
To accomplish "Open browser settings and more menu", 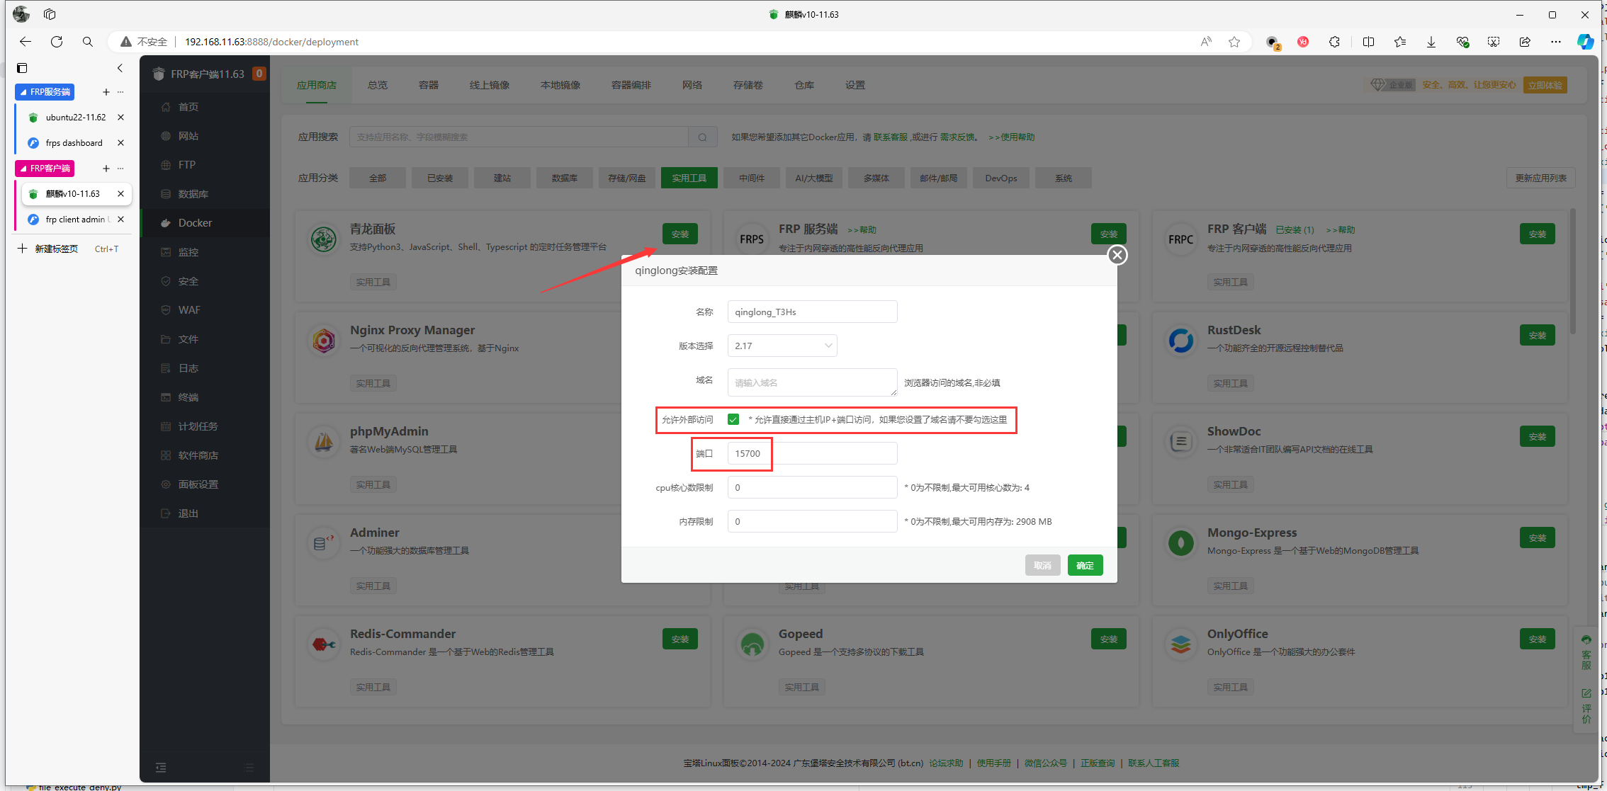I will [1556, 42].
